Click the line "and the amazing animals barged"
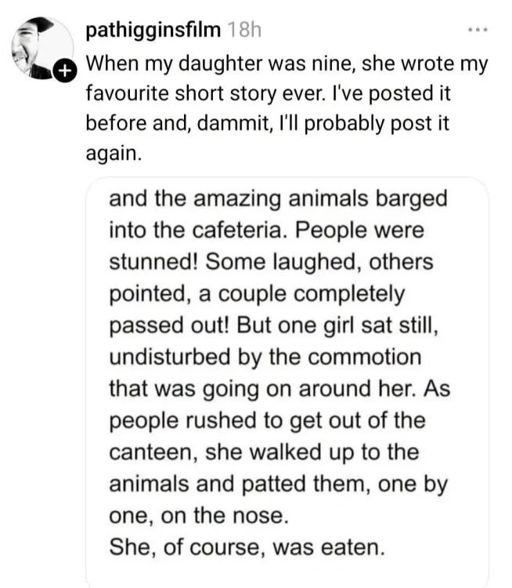 [278, 198]
